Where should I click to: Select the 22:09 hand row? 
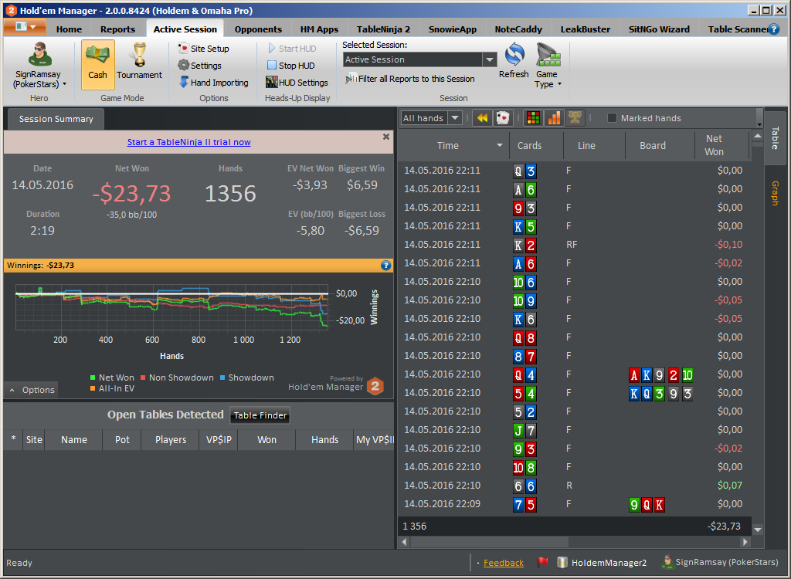point(574,504)
